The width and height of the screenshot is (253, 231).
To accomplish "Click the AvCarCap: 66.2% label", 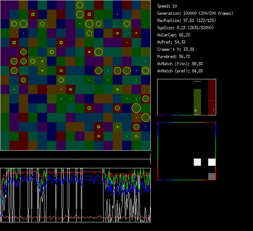I will tap(173, 35).
